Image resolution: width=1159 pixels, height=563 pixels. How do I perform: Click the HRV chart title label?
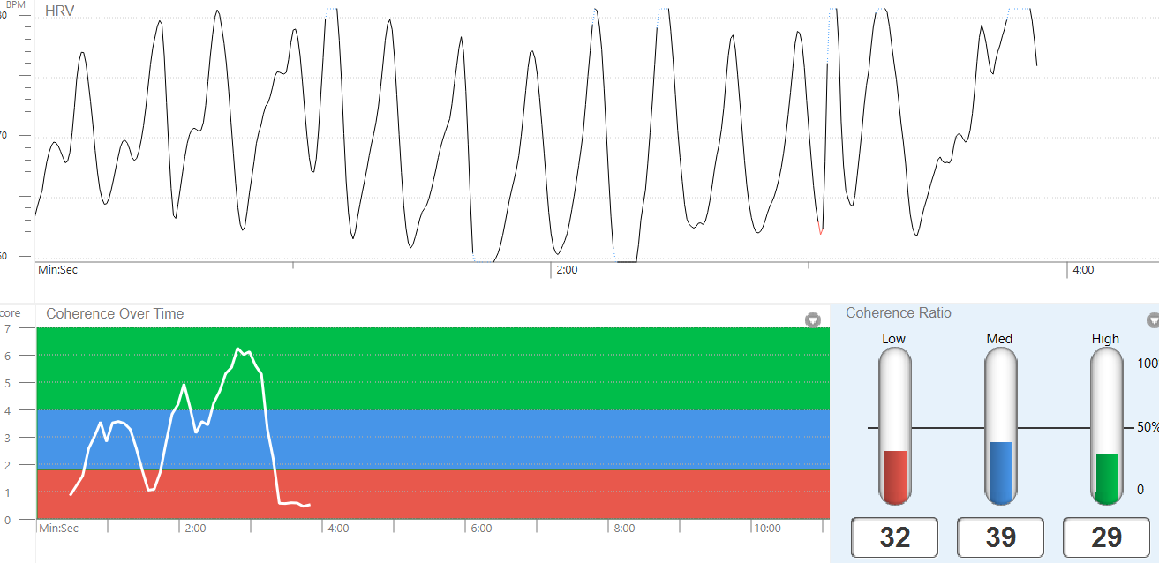coord(59,11)
